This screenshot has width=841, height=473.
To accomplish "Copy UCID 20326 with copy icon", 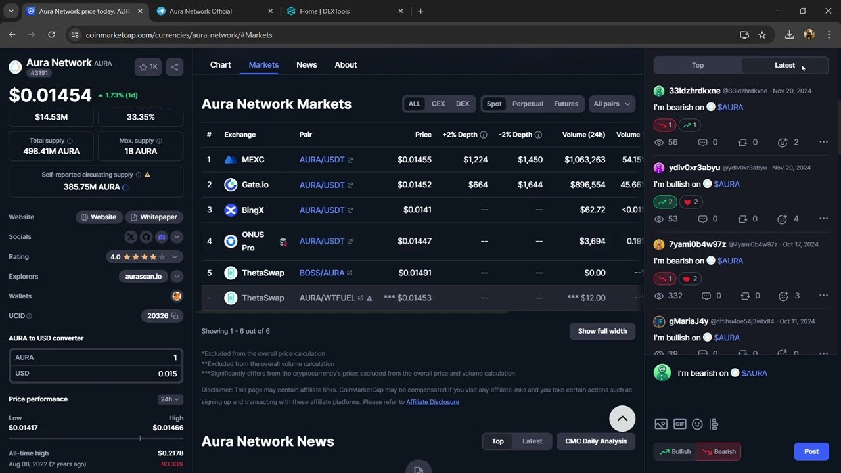I will (x=175, y=316).
